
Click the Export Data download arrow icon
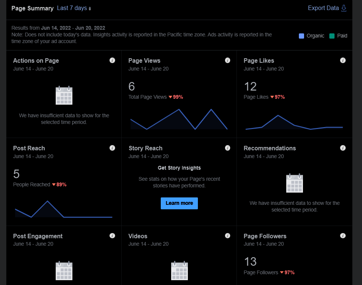344,8
